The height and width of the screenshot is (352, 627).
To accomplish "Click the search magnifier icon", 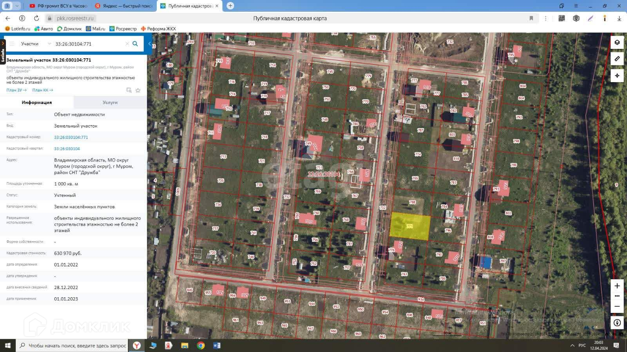I will [135, 44].
